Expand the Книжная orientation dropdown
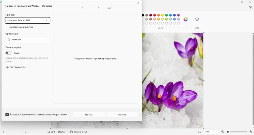The image size is (254, 135). coord(27,40)
